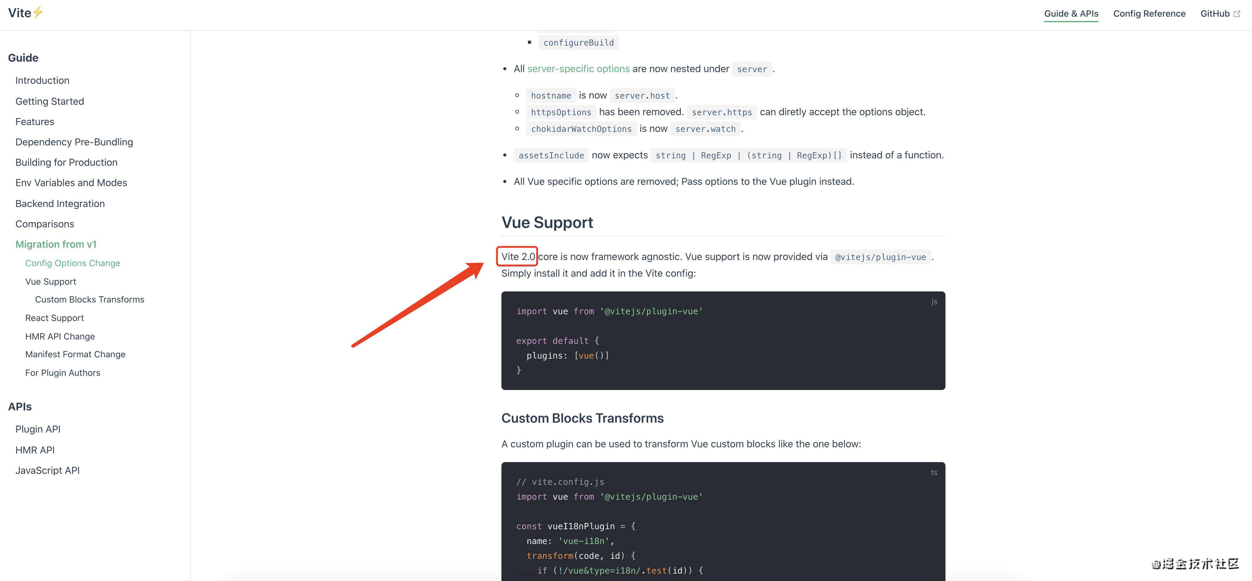Open Building for Production page

tap(66, 163)
